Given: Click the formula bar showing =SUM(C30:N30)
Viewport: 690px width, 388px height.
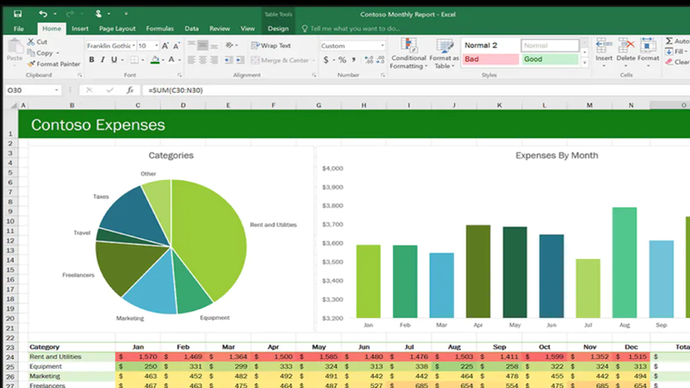Looking at the screenshot, I should tap(416, 90).
